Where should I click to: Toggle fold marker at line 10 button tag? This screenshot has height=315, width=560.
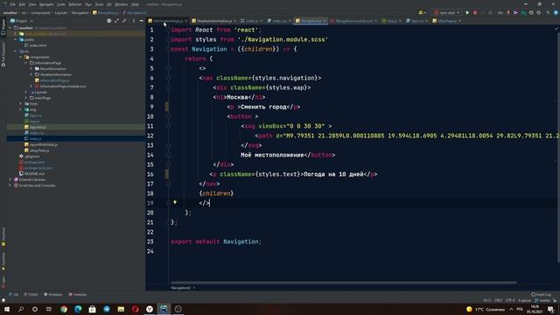(168, 116)
